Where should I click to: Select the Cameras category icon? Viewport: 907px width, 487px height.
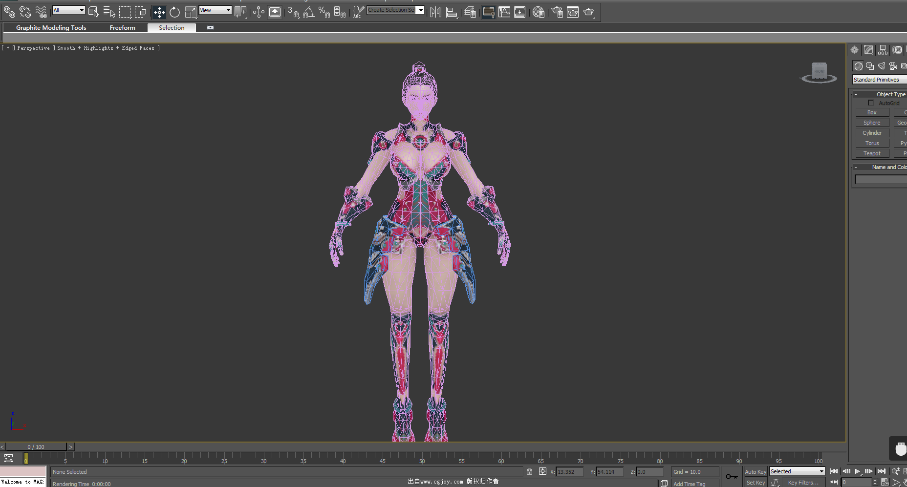[893, 66]
